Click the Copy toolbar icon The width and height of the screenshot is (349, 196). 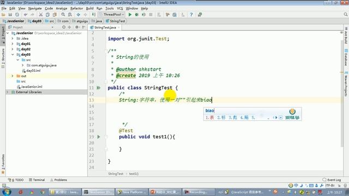click(47, 15)
